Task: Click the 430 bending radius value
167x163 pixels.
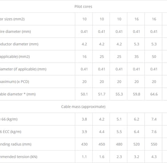Action: [84, 144]
